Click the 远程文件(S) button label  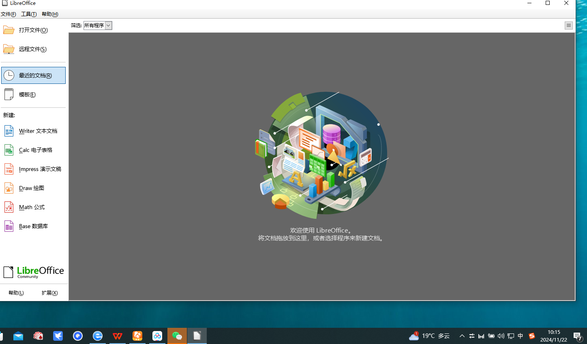pos(33,49)
